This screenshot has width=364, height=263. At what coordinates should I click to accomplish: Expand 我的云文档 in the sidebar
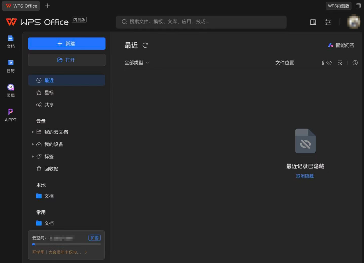[x=33, y=132]
